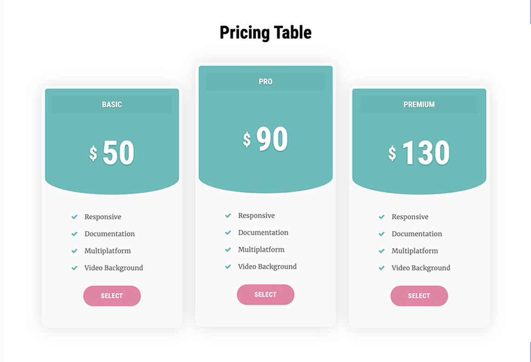Click the Multiplatform checkmark in Pro plan
Image resolution: width=531 pixels, height=362 pixels.
point(228,250)
